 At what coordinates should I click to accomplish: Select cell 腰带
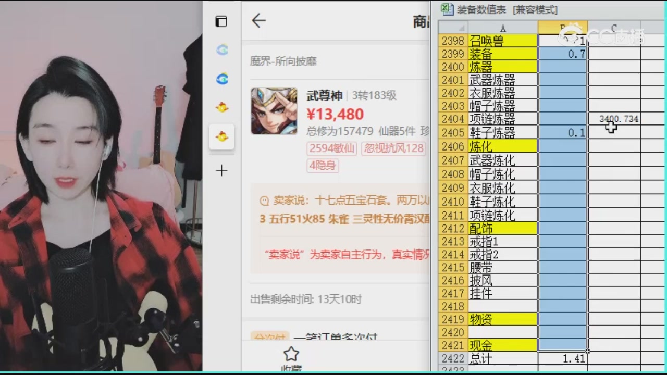click(x=503, y=267)
